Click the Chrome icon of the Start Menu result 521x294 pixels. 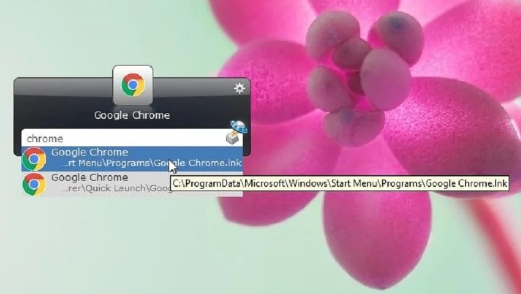34,159
